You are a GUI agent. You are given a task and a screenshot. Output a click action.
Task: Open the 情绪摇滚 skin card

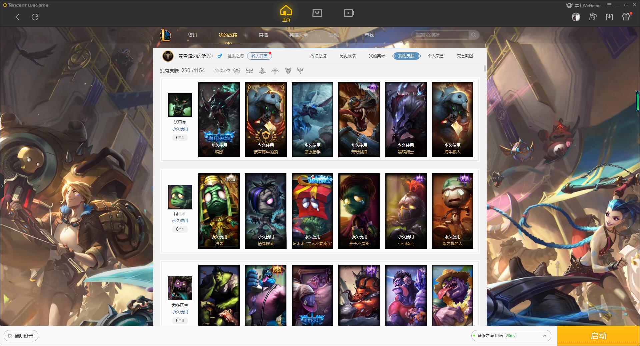266,211
